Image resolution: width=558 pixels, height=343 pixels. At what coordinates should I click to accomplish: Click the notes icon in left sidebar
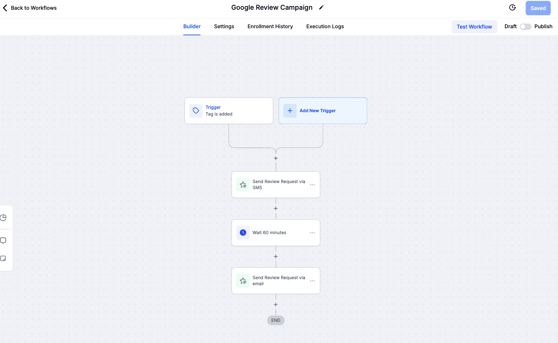pyautogui.click(x=4, y=258)
